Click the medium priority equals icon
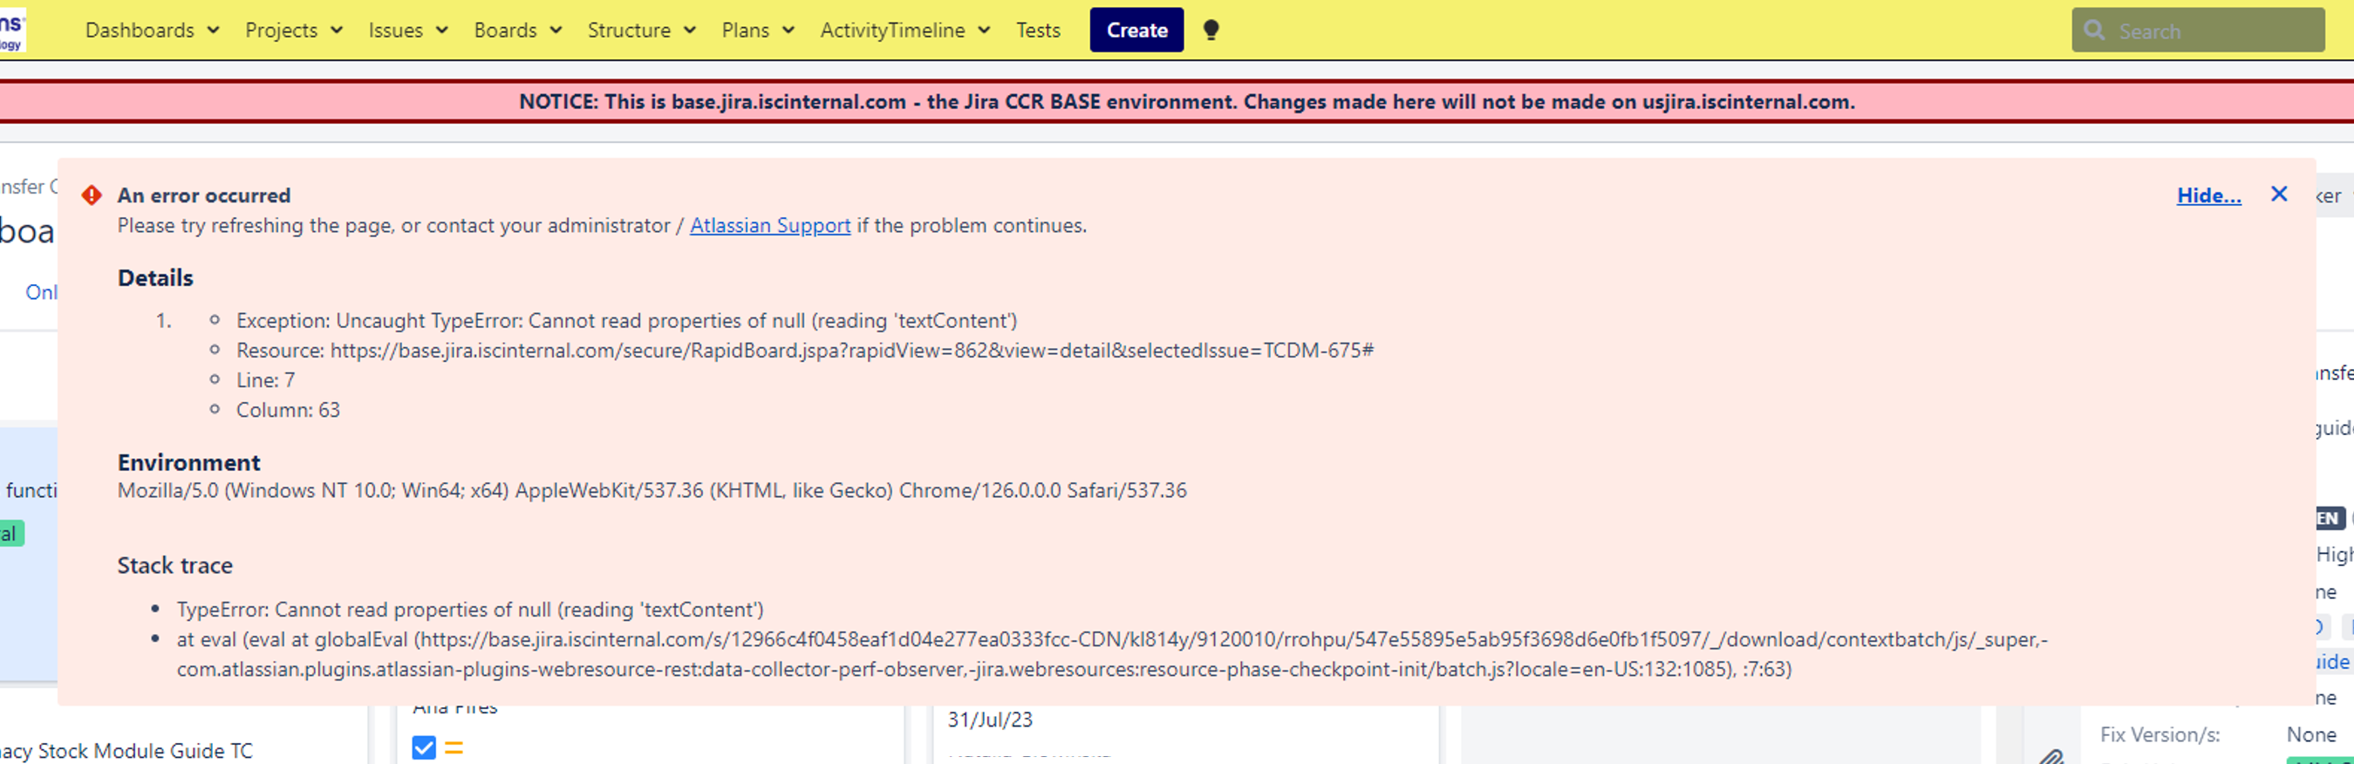The width and height of the screenshot is (2354, 764). pyautogui.click(x=454, y=747)
